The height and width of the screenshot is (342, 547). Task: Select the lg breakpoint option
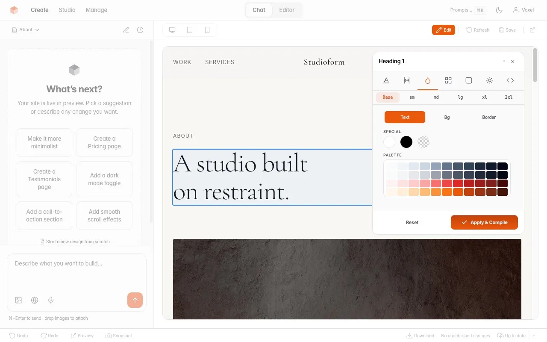(x=460, y=97)
